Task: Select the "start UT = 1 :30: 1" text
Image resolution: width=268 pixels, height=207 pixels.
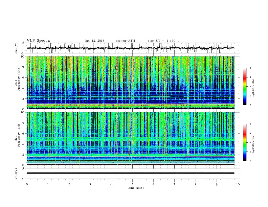Action: click(163, 41)
